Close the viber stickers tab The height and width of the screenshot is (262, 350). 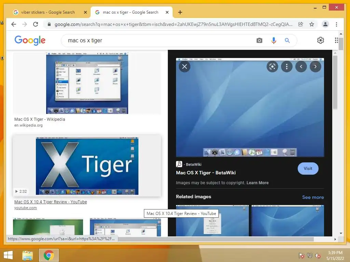[x=85, y=13]
